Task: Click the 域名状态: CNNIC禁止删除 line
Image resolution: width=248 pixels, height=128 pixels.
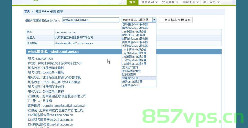Action: 46,73
